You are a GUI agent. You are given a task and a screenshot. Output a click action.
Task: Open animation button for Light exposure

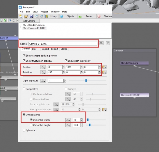click(43, 81)
